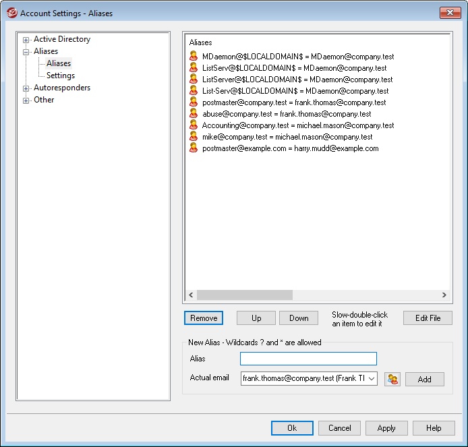468x447 pixels.
Task: Click the icon next to List-Serv@$LOCALDOMAIN$ alias
Action: click(x=194, y=91)
